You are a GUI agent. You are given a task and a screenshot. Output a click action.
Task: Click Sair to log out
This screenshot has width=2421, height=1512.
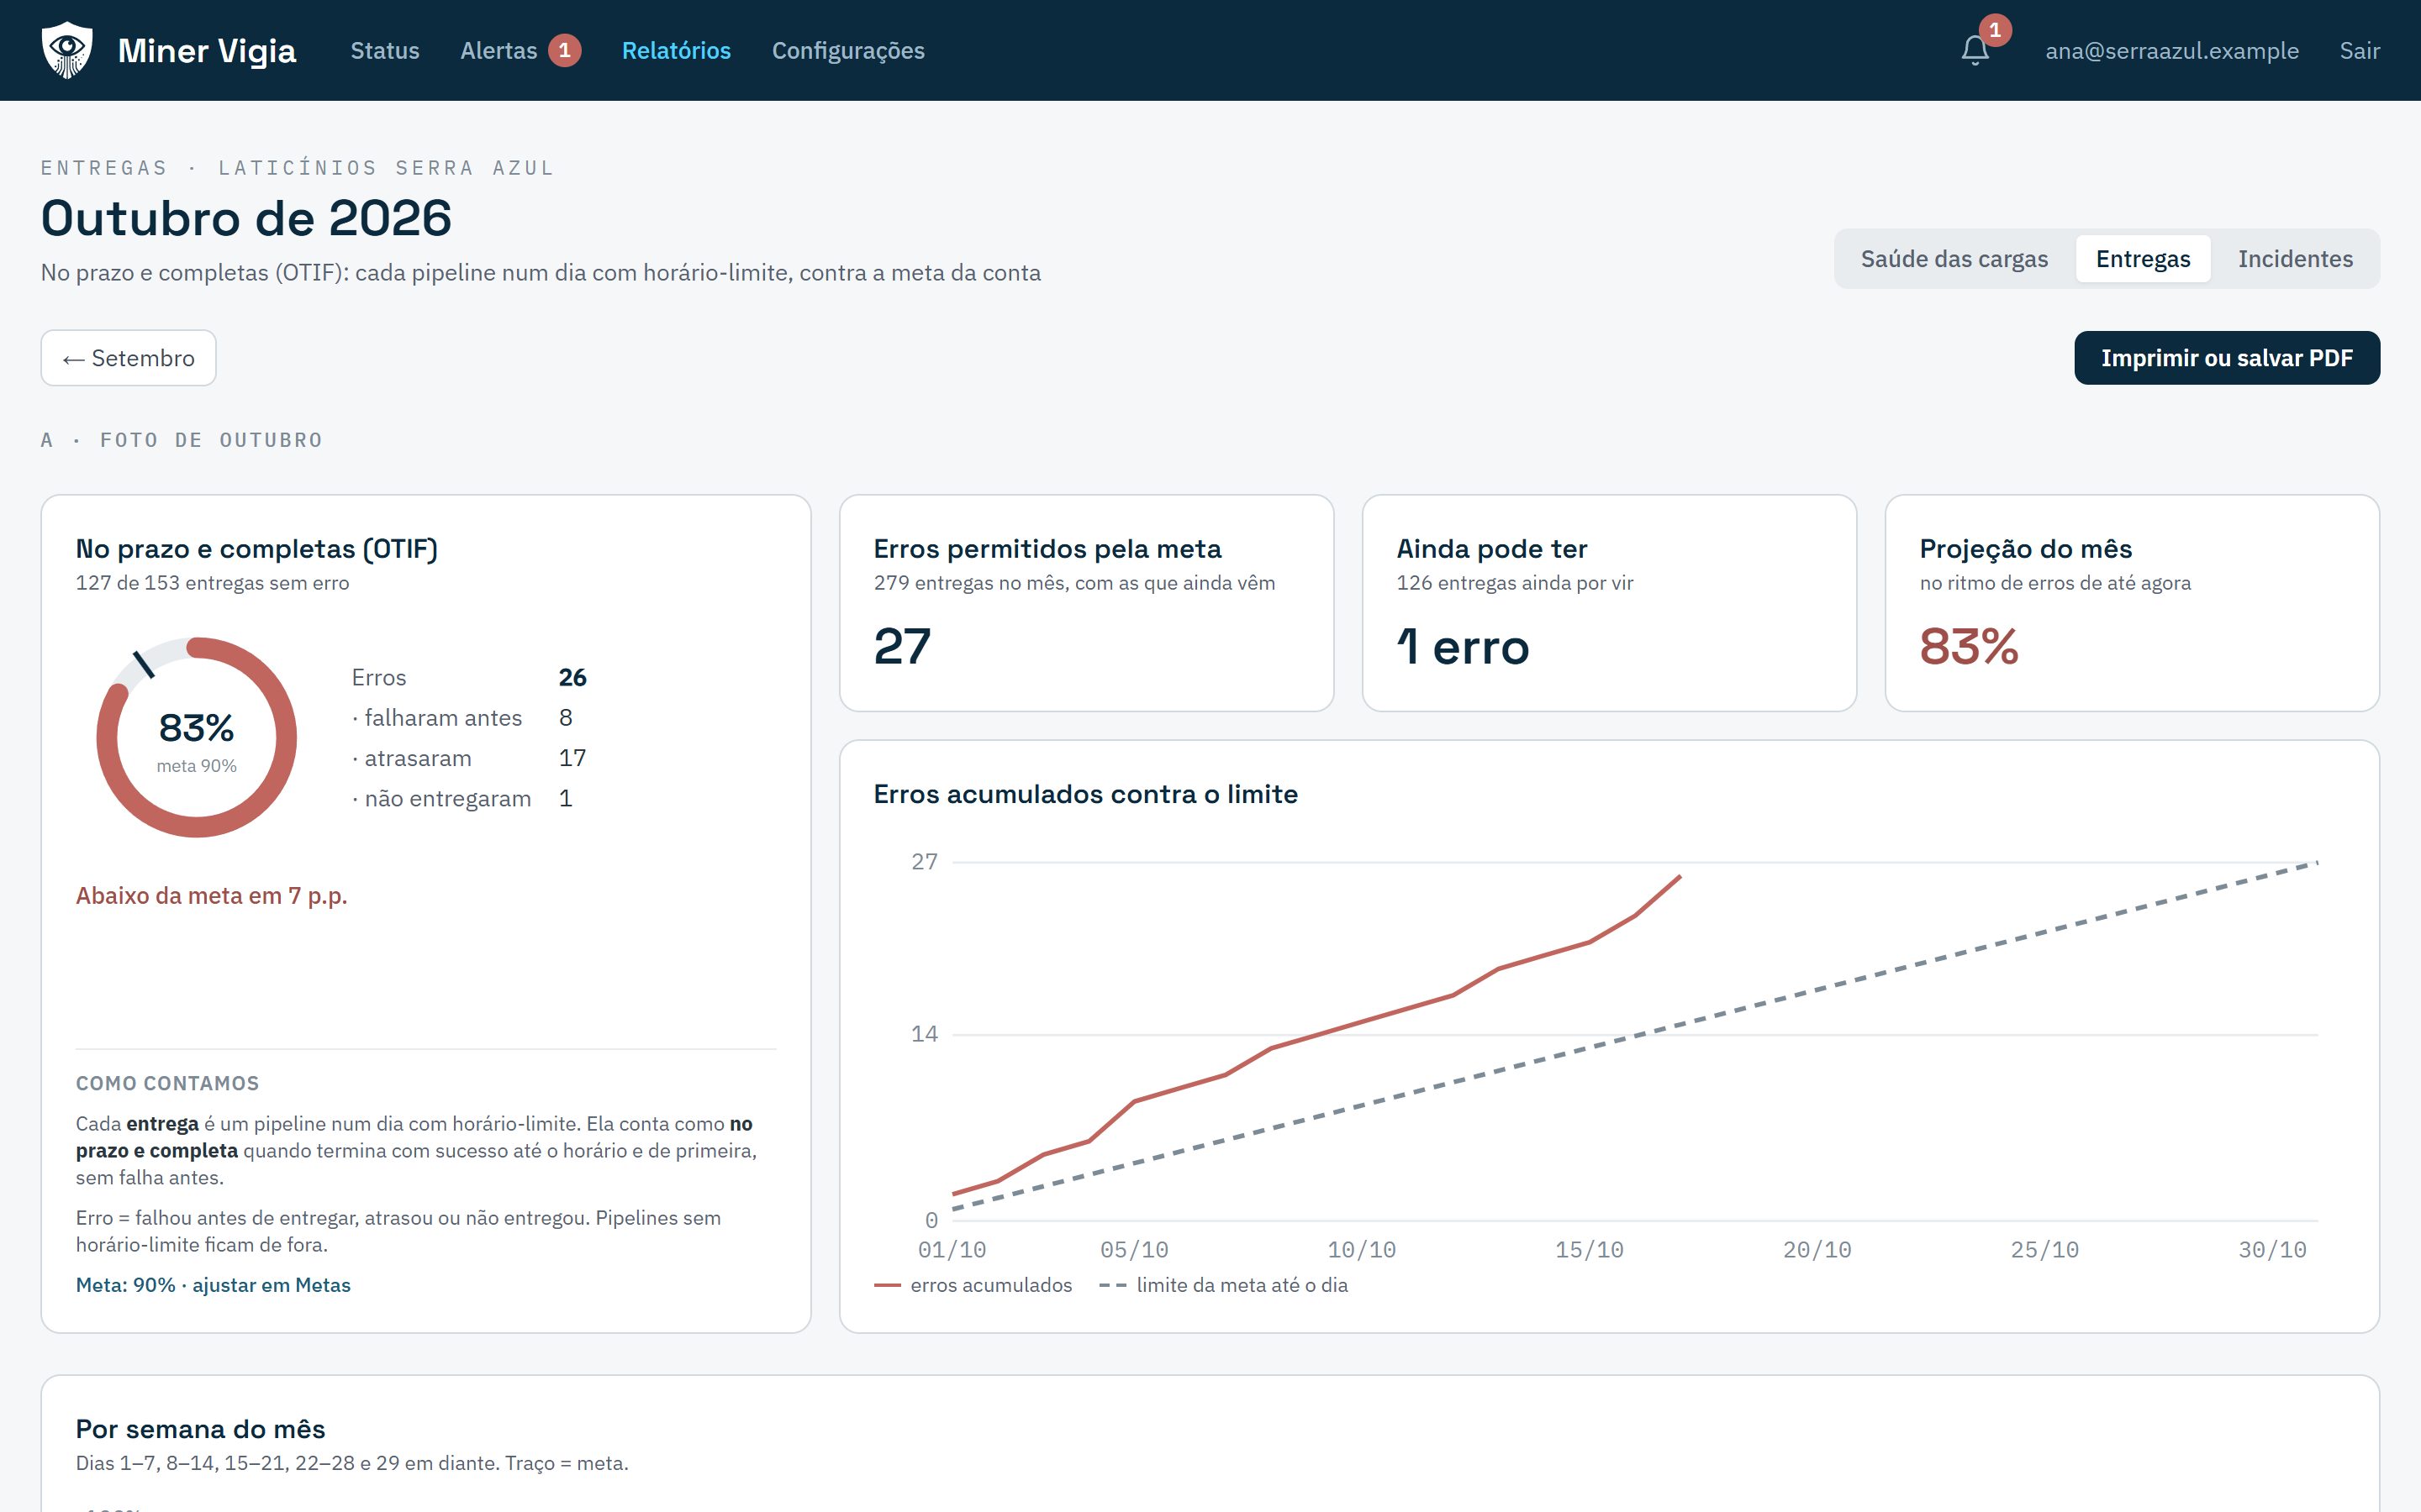point(2359,50)
